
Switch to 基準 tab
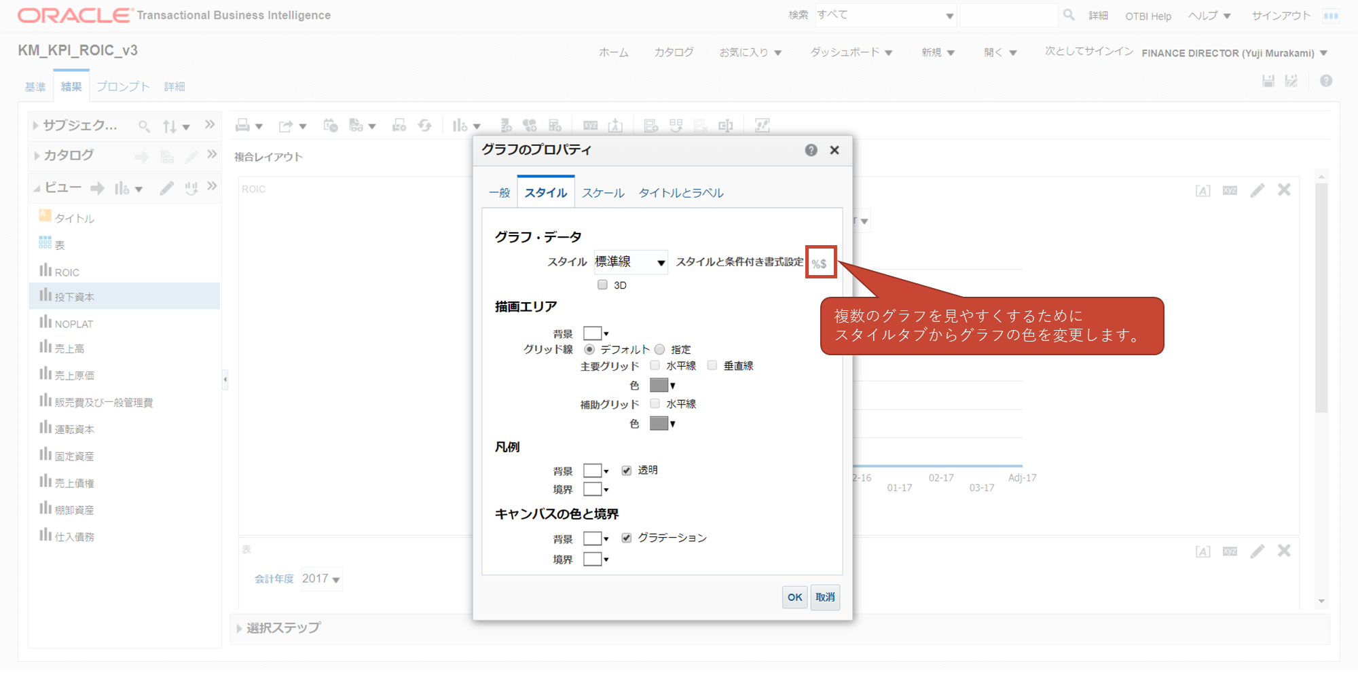(35, 86)
